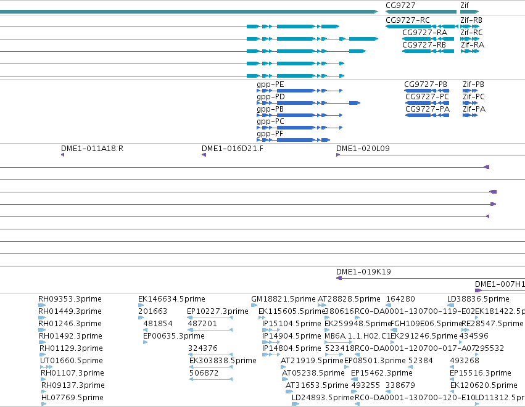The image size is (525, 407).
Task: Click the RH01246.3prime EST label
Action: pyautogui.click(x=70, y=324)
